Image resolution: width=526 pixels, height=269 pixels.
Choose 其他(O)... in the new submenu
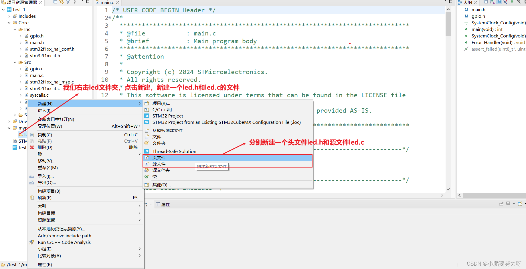228,185
